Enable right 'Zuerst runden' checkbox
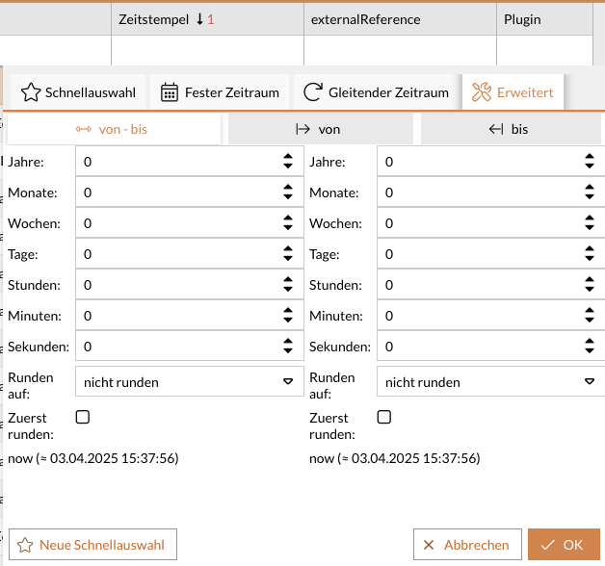605x566 pixels. pyautogui.click(x=384, y=417)
